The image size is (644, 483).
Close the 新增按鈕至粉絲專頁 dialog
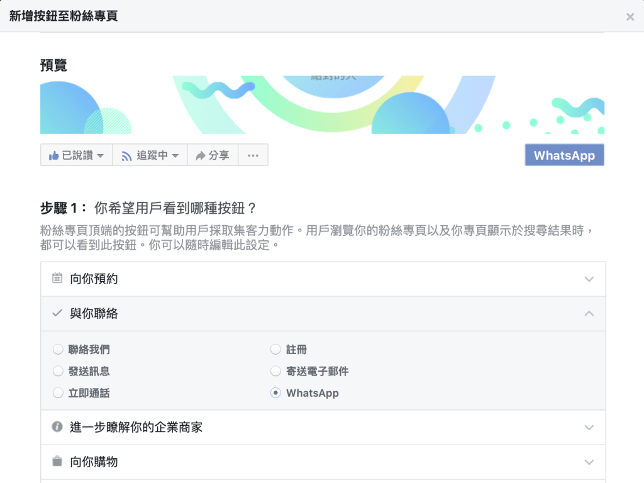[630, 17]
